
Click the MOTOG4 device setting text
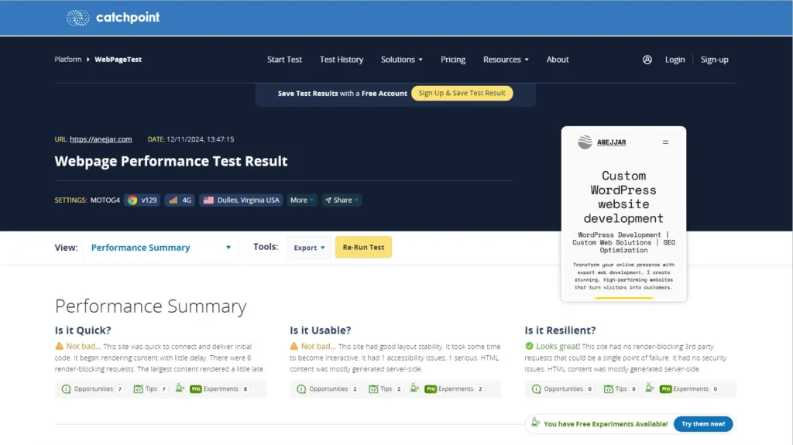(x=105, y=200)
